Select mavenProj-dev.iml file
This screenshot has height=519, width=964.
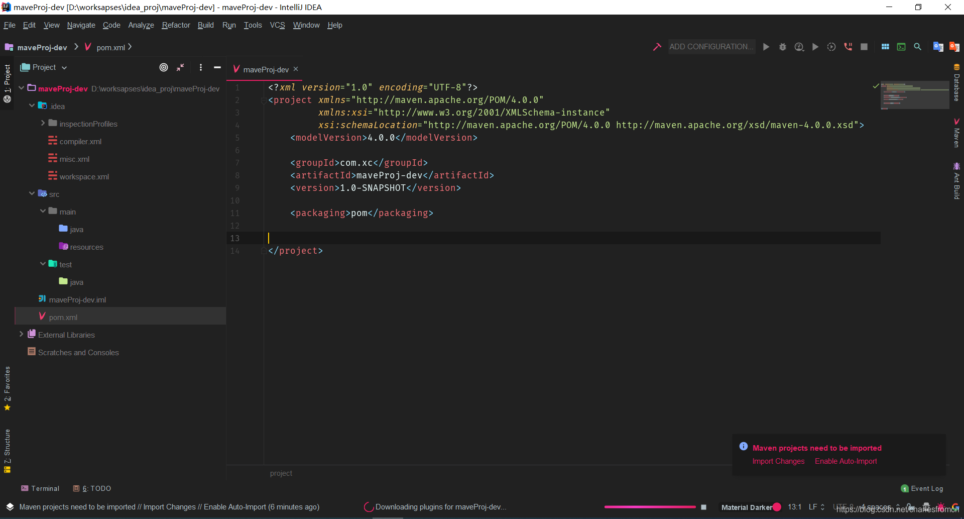point(77,300)
